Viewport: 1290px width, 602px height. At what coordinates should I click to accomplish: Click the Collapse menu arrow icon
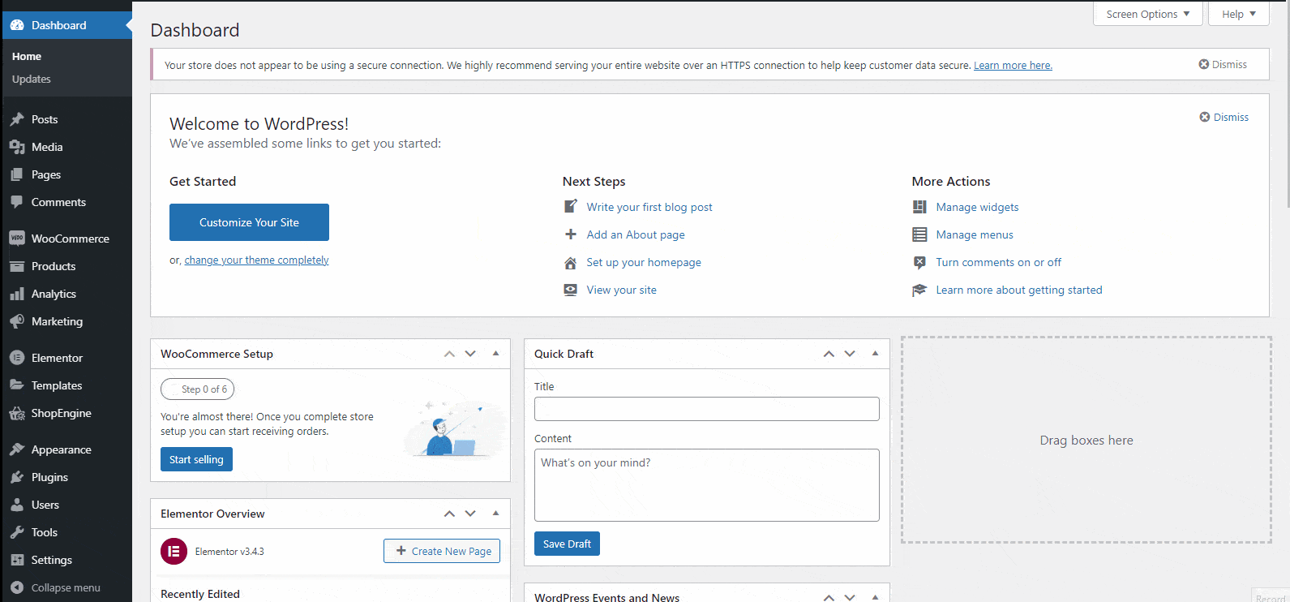17,587
